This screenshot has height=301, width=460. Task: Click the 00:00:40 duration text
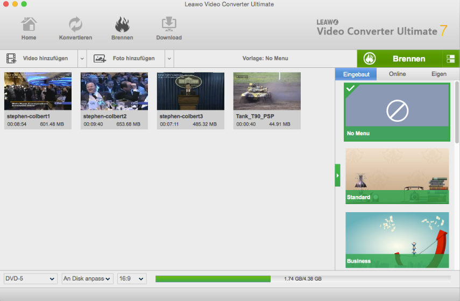pos(246,124)
